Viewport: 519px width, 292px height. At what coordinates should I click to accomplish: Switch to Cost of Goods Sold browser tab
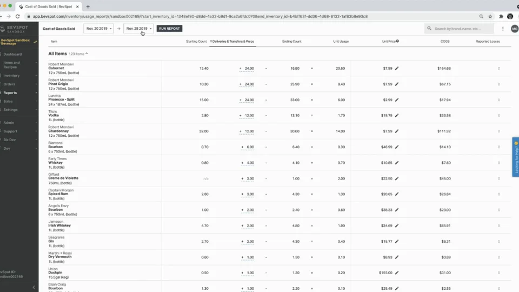point(48,6)
